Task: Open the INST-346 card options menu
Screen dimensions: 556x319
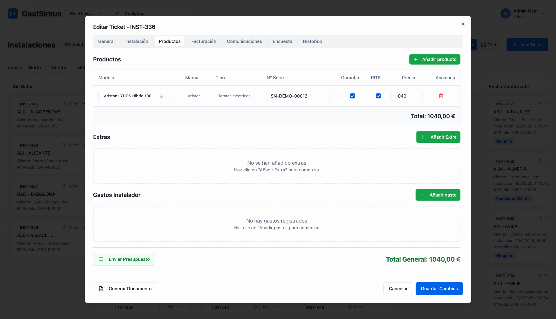Action: click(370, 307)
